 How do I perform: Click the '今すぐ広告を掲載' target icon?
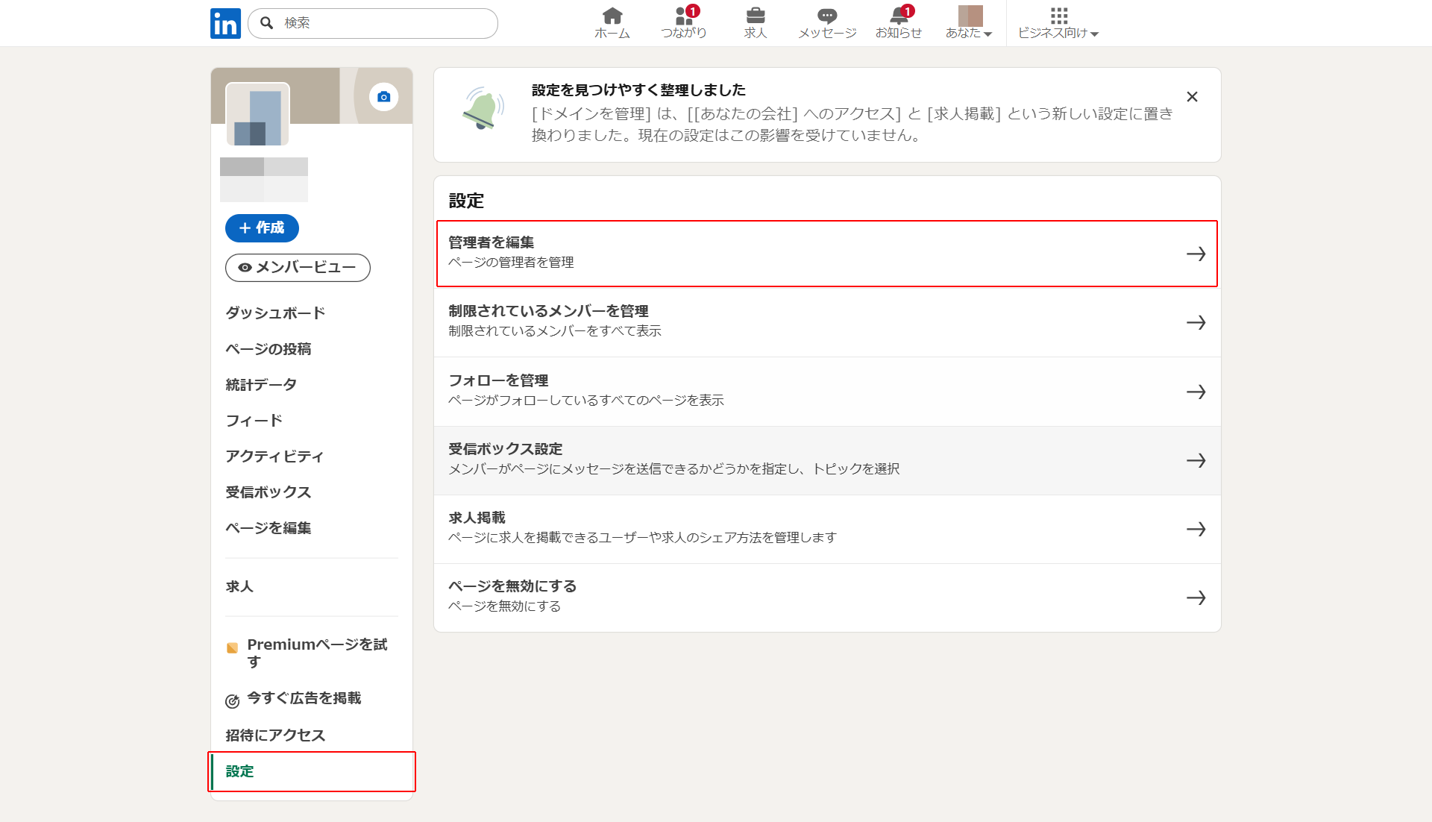pos(233,701)
